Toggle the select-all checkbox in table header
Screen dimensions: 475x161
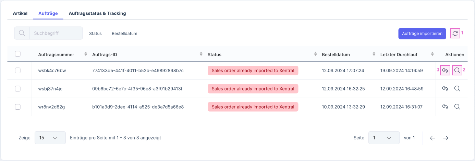18,54
